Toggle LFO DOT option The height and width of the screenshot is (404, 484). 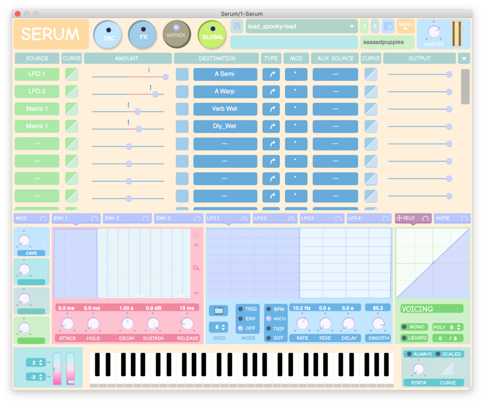click(269, 338)
